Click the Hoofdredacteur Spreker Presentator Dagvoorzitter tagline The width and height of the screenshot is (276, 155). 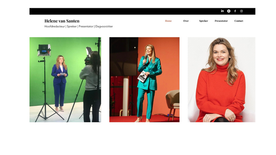click(x=79, y=27)
